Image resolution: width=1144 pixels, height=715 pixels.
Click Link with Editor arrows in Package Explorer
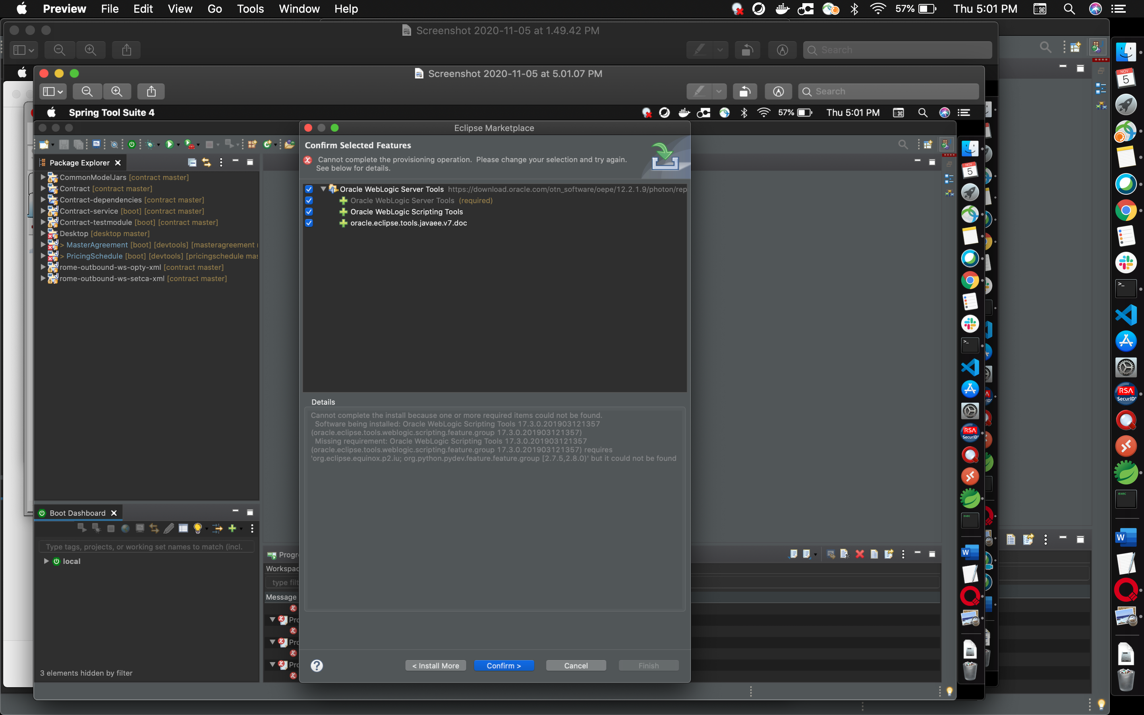206,162
